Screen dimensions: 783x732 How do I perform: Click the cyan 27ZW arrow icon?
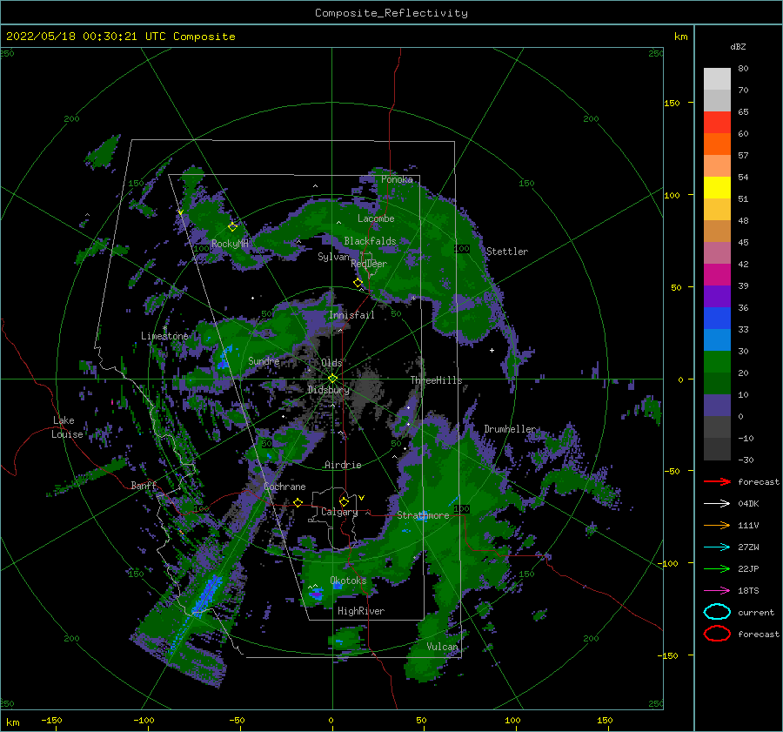(717, 547)
